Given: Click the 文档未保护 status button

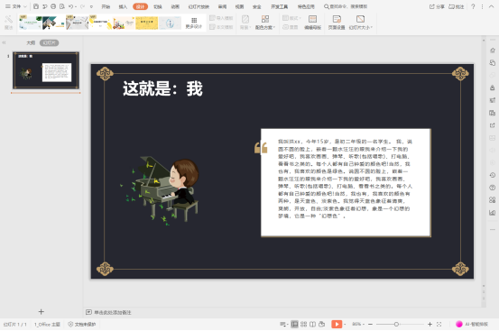Looking at the screenshot, I should [x=82, y=324].
